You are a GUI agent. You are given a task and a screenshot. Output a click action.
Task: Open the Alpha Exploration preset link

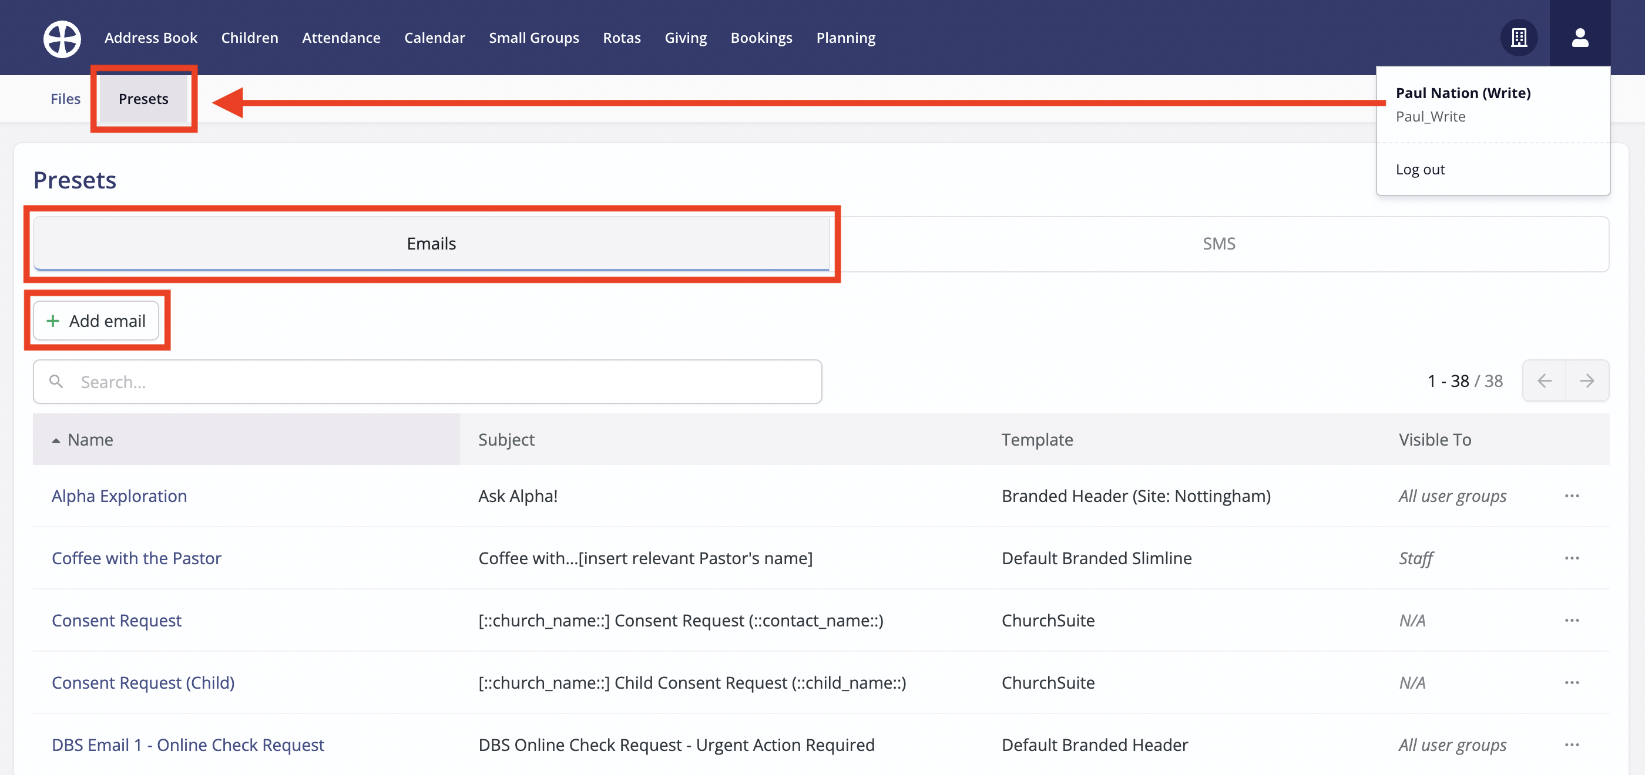[119, 496]
